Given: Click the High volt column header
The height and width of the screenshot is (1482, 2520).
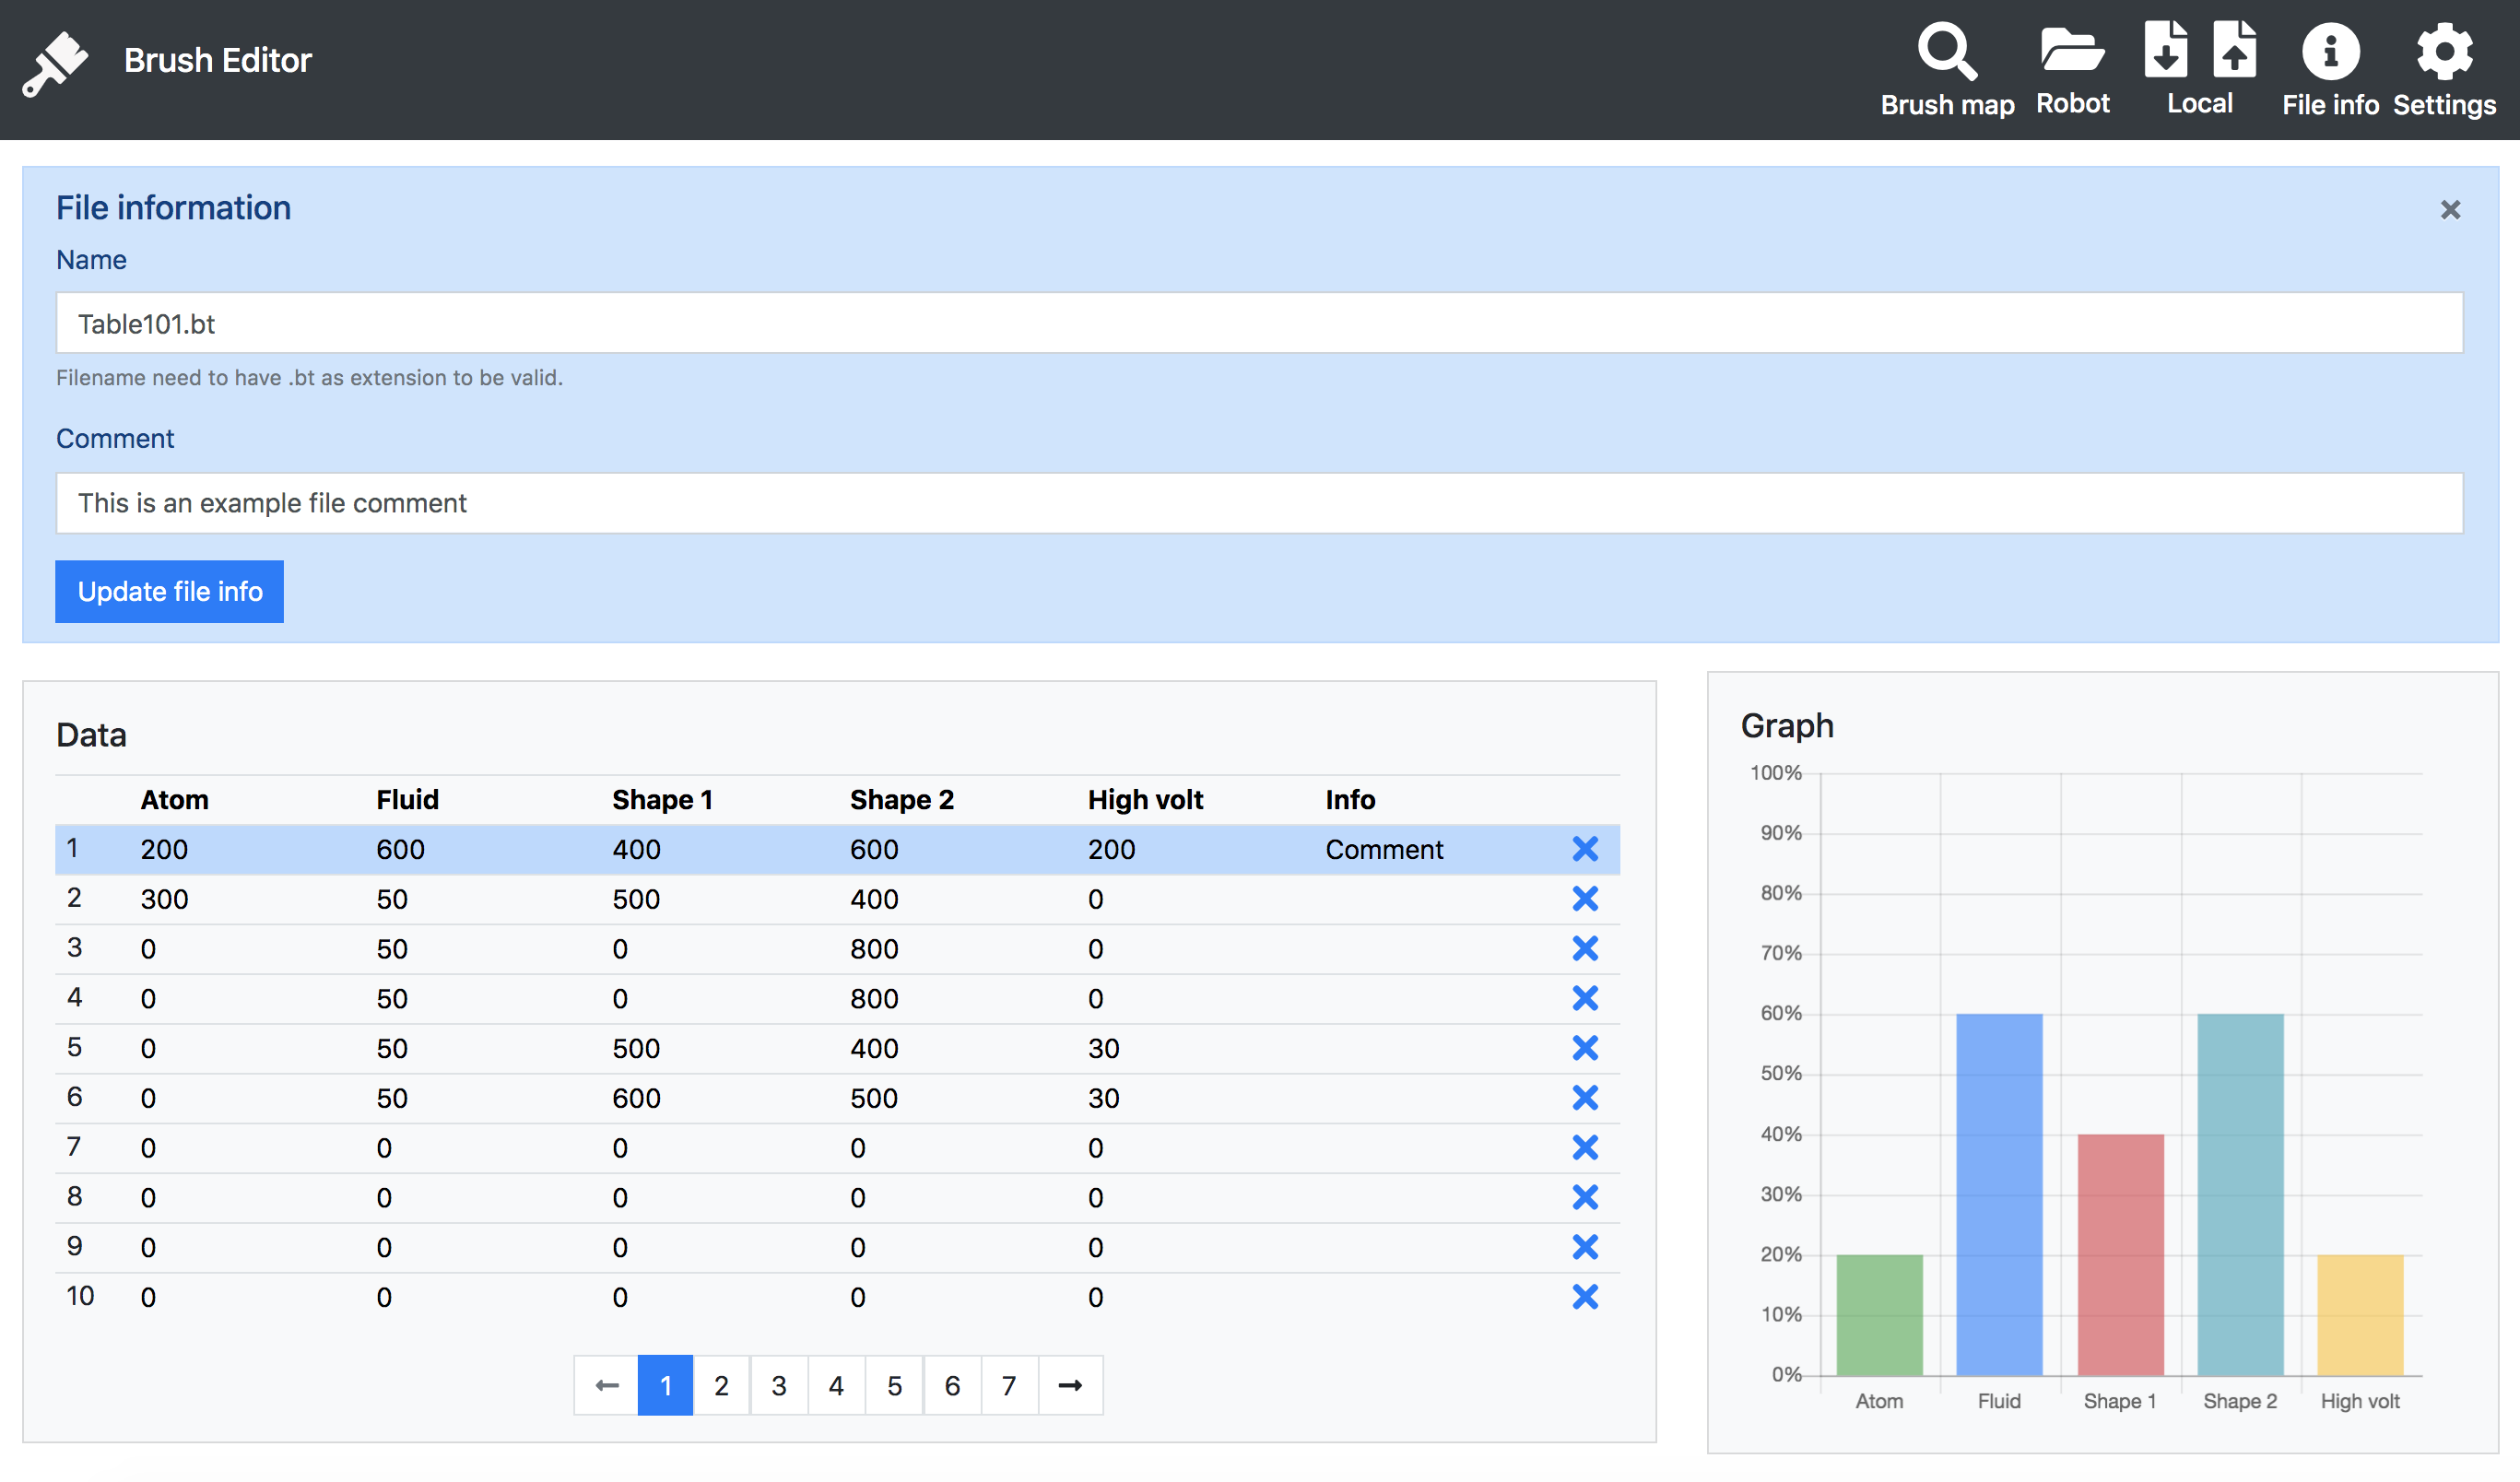Looking at the screenshot, I should point(1145,800).
